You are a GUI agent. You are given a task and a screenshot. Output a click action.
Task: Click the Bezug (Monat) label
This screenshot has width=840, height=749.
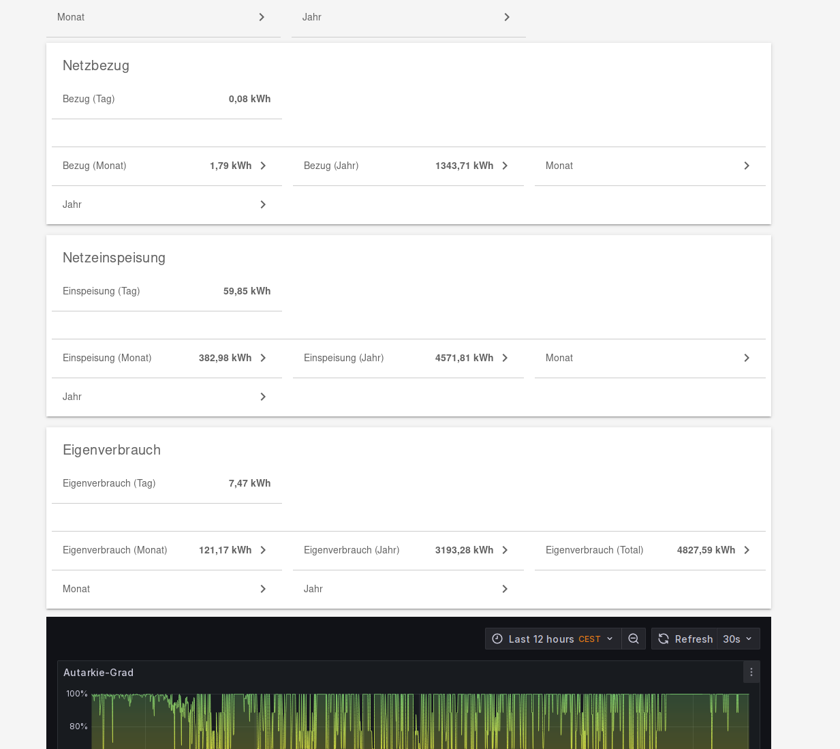coord(95,166)
